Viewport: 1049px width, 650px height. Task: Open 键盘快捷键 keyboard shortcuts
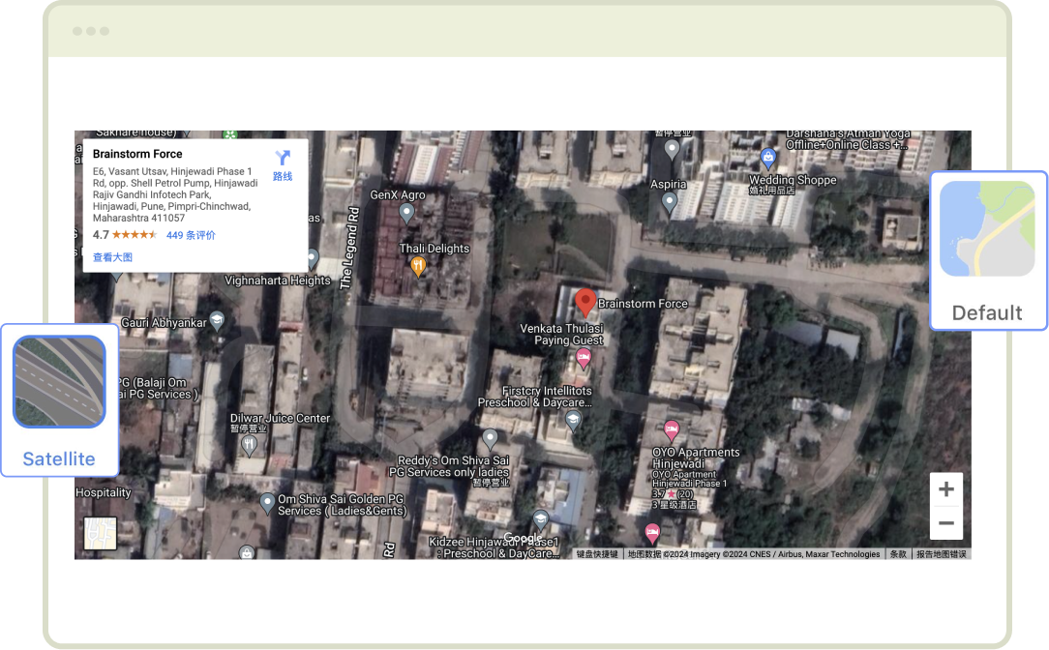click(597, 554)
